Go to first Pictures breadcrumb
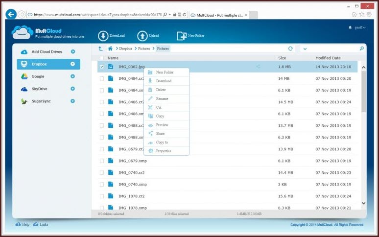This screenshot has width=379, height=237. point(144,48)
